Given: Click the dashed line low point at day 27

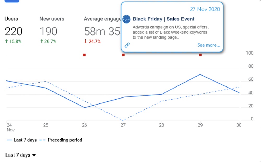Looking at the screenshot, I should pyautogui.click(x=123, y=120).
